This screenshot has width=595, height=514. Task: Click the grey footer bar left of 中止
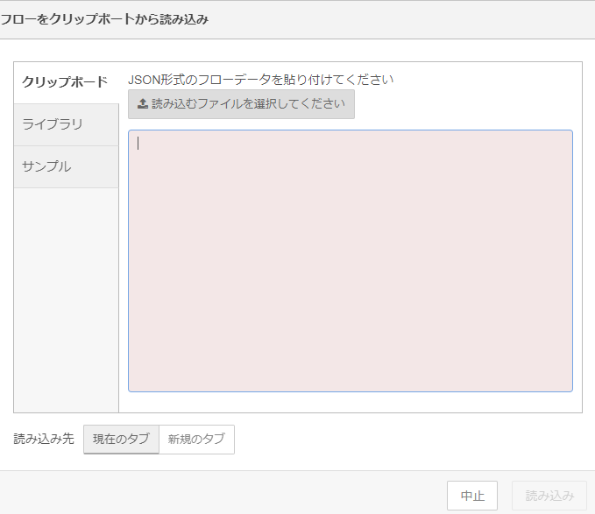[219, 493]
